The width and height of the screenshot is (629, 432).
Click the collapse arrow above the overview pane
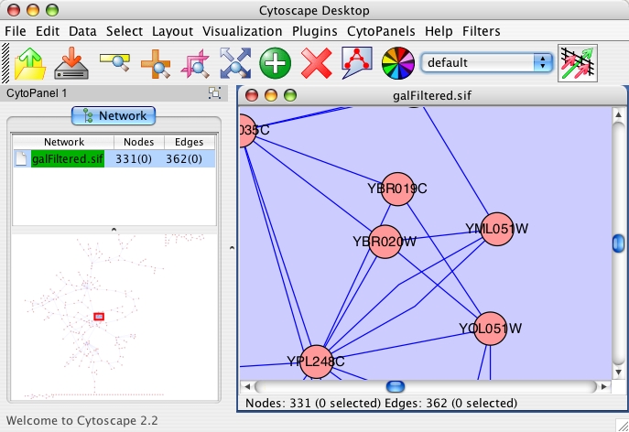click(x=114, y=229)
